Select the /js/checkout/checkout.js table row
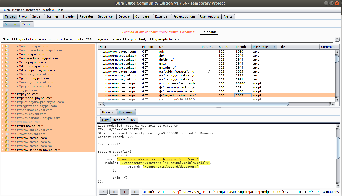This screenshot has width=342, height=196. 217,87
